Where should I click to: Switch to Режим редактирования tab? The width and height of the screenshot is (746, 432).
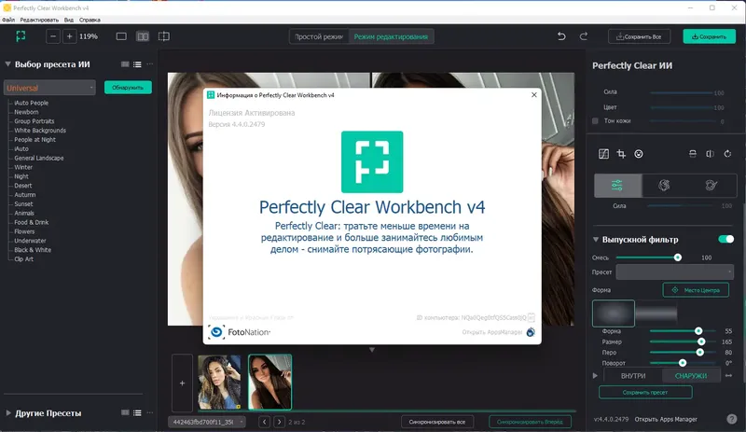[391, 36]
